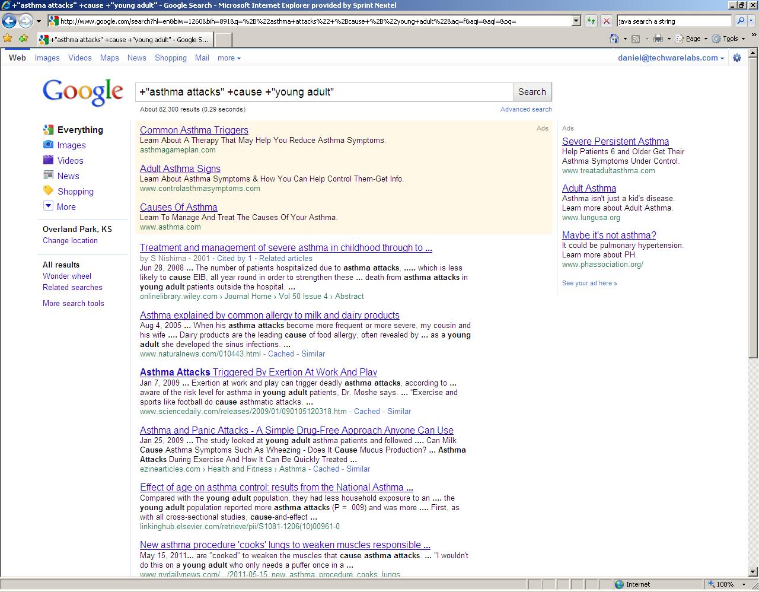Open Videos in Google top navigation

click(x=79, y=58)
